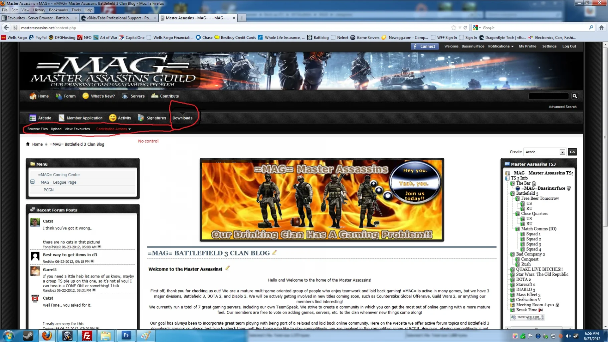Close the Master Assassins tab
This screenshot has width=608, height=342.
tap(234, 18)
